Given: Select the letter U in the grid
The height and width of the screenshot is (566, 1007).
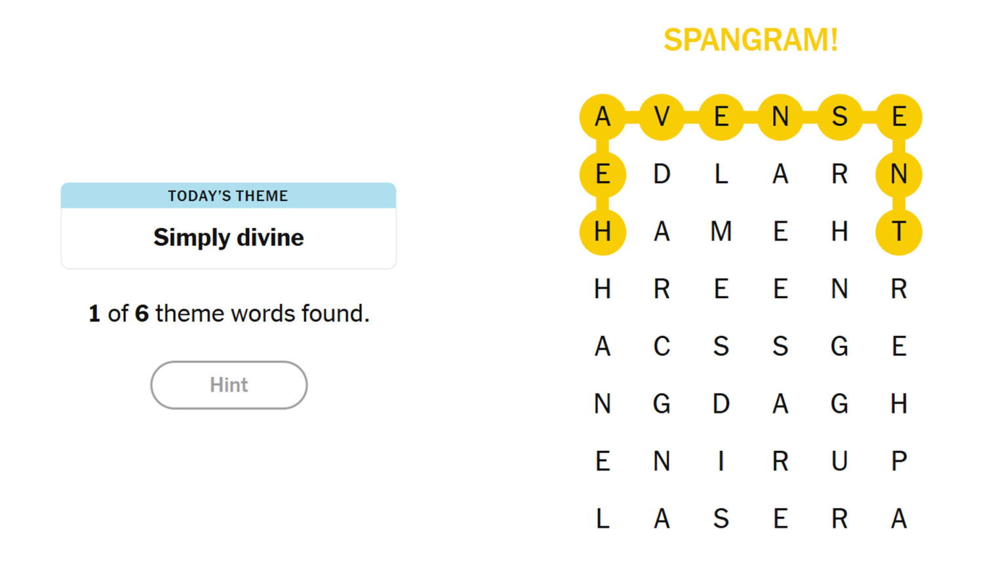Looking at the screenshot, I should [840, 461].
